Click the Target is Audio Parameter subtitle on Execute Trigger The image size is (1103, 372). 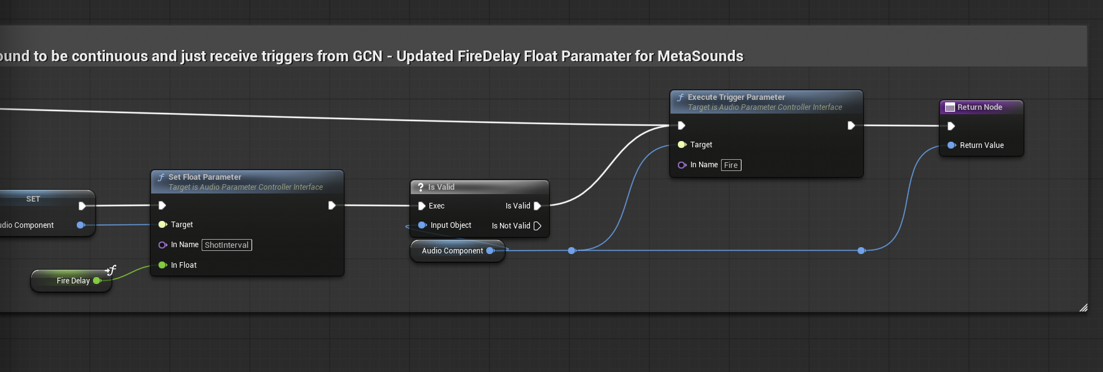pyautogui.click(x=765, y=107)
